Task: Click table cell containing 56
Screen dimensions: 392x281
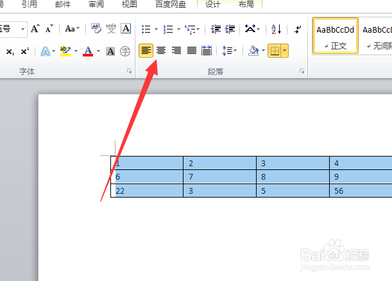Action: coord(361,191)
